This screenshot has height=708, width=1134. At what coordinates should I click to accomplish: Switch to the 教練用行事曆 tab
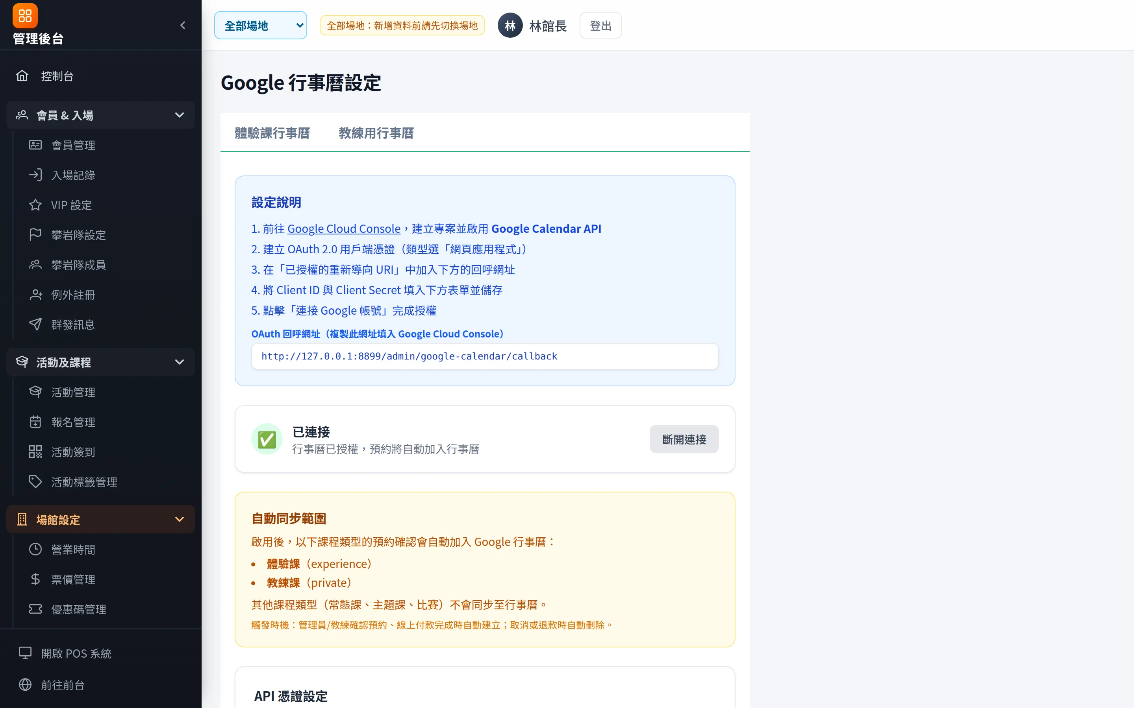coord(376,133)
